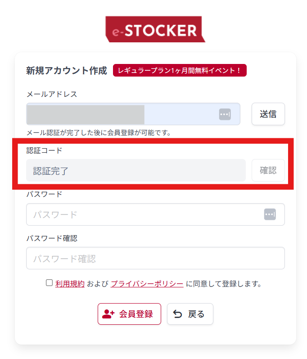
Task: Click the レギュラープラン1ヶ月間無料イベント badge
Action: click(180, 70)
